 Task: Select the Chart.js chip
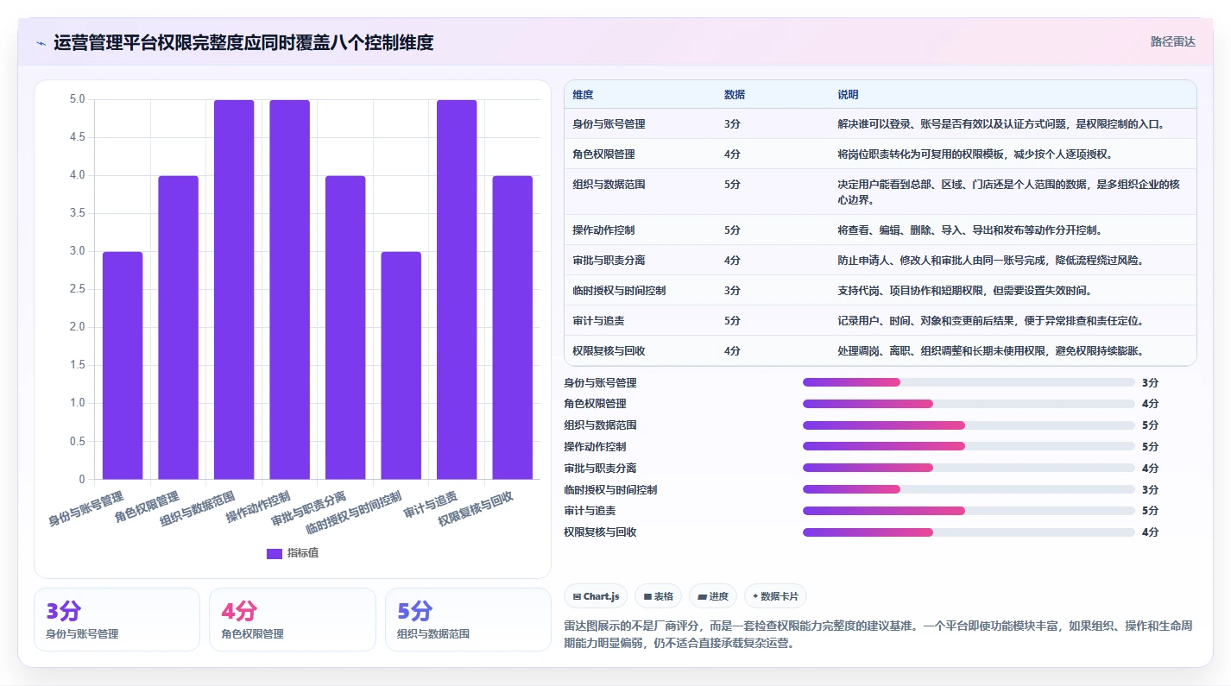(596, 596)
